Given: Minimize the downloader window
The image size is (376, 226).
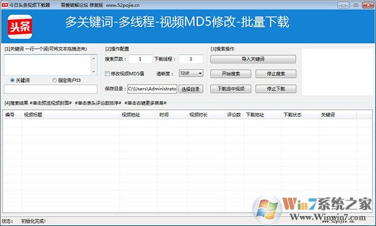Looking at the screenshot, I should click(x=343, y=5).
